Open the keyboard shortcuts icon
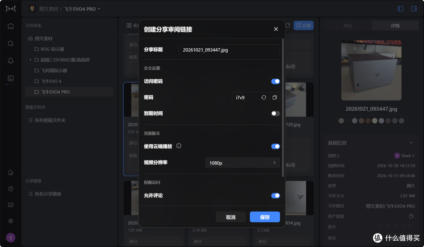 pyautogui.click(x=11, y=205)
